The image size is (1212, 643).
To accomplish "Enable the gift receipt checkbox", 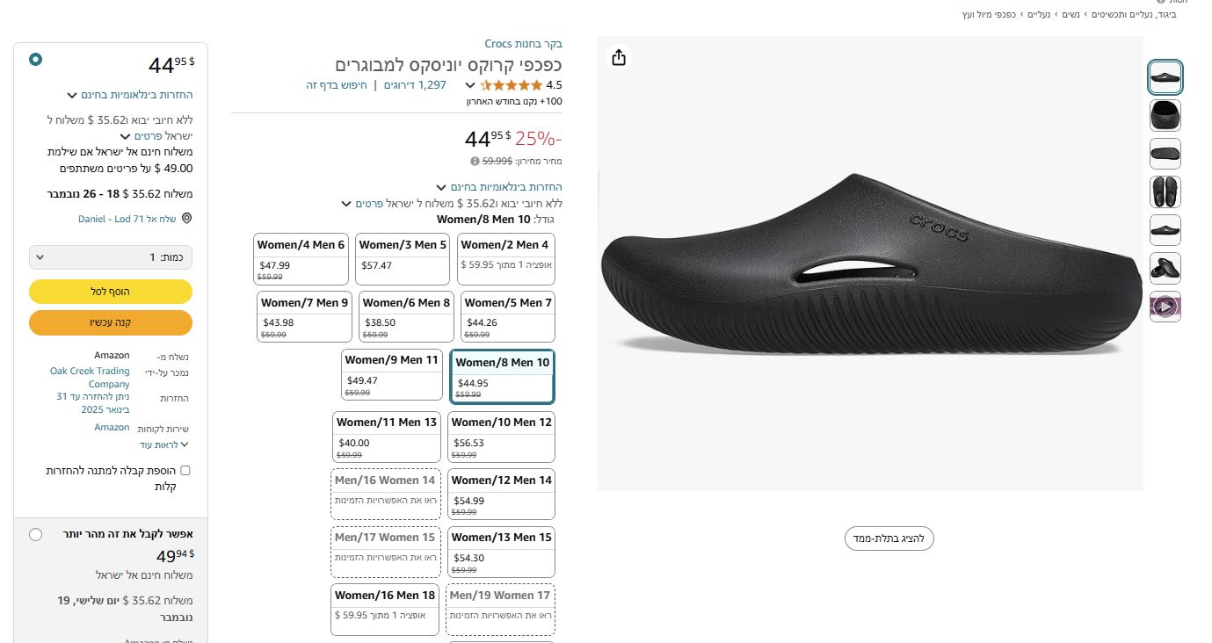I will pyautogui.click(x=185, y=471).
